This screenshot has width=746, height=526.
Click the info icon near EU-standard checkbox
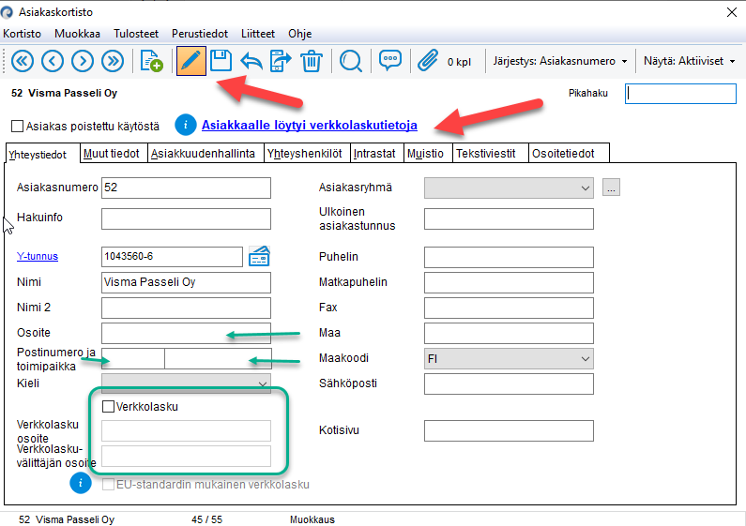click(81, 483)
